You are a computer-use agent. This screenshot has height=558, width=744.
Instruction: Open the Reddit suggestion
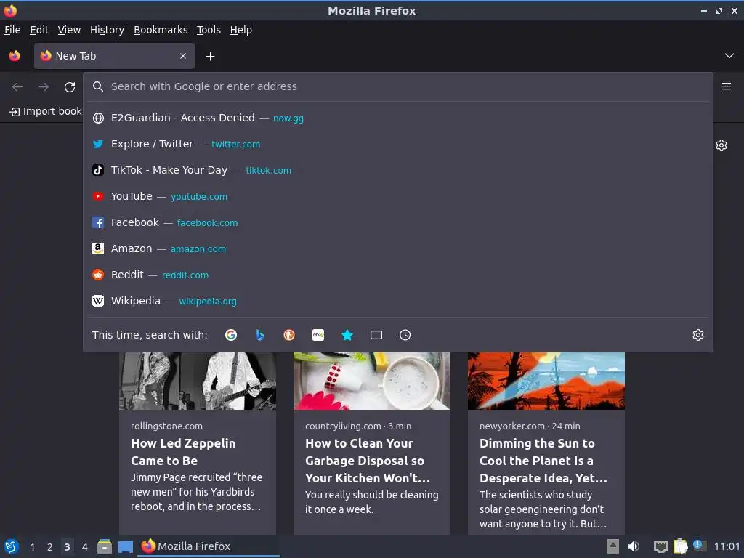397,274
